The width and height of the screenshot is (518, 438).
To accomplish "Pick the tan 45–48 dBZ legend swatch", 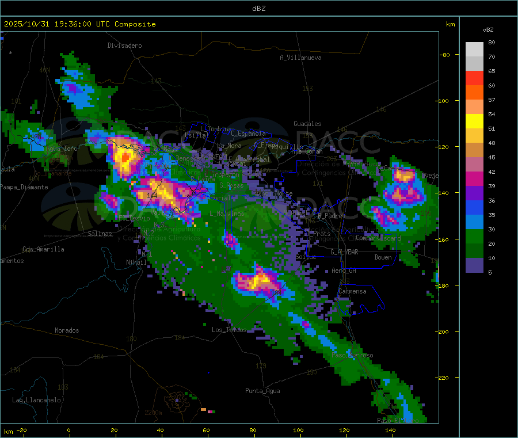I will [474, 150].
